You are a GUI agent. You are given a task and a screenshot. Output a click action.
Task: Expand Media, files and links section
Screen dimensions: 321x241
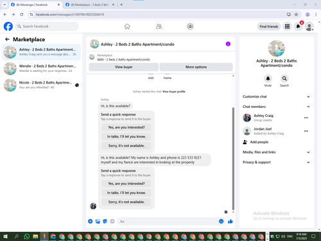coord(276,152)
